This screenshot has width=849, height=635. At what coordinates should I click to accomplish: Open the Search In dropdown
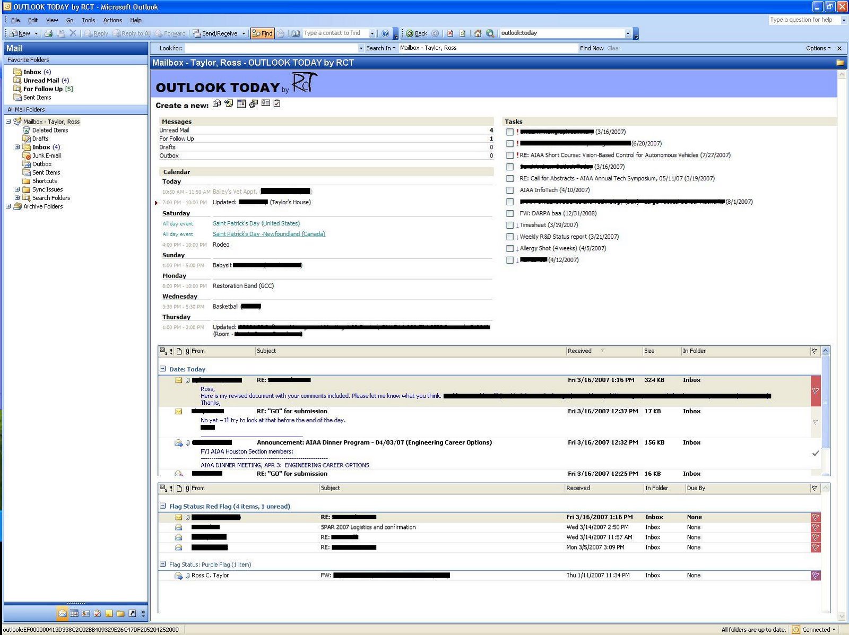[x=381, y=48]
